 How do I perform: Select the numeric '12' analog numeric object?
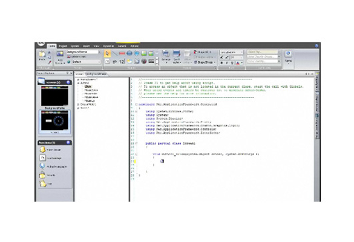coord(122,61)
